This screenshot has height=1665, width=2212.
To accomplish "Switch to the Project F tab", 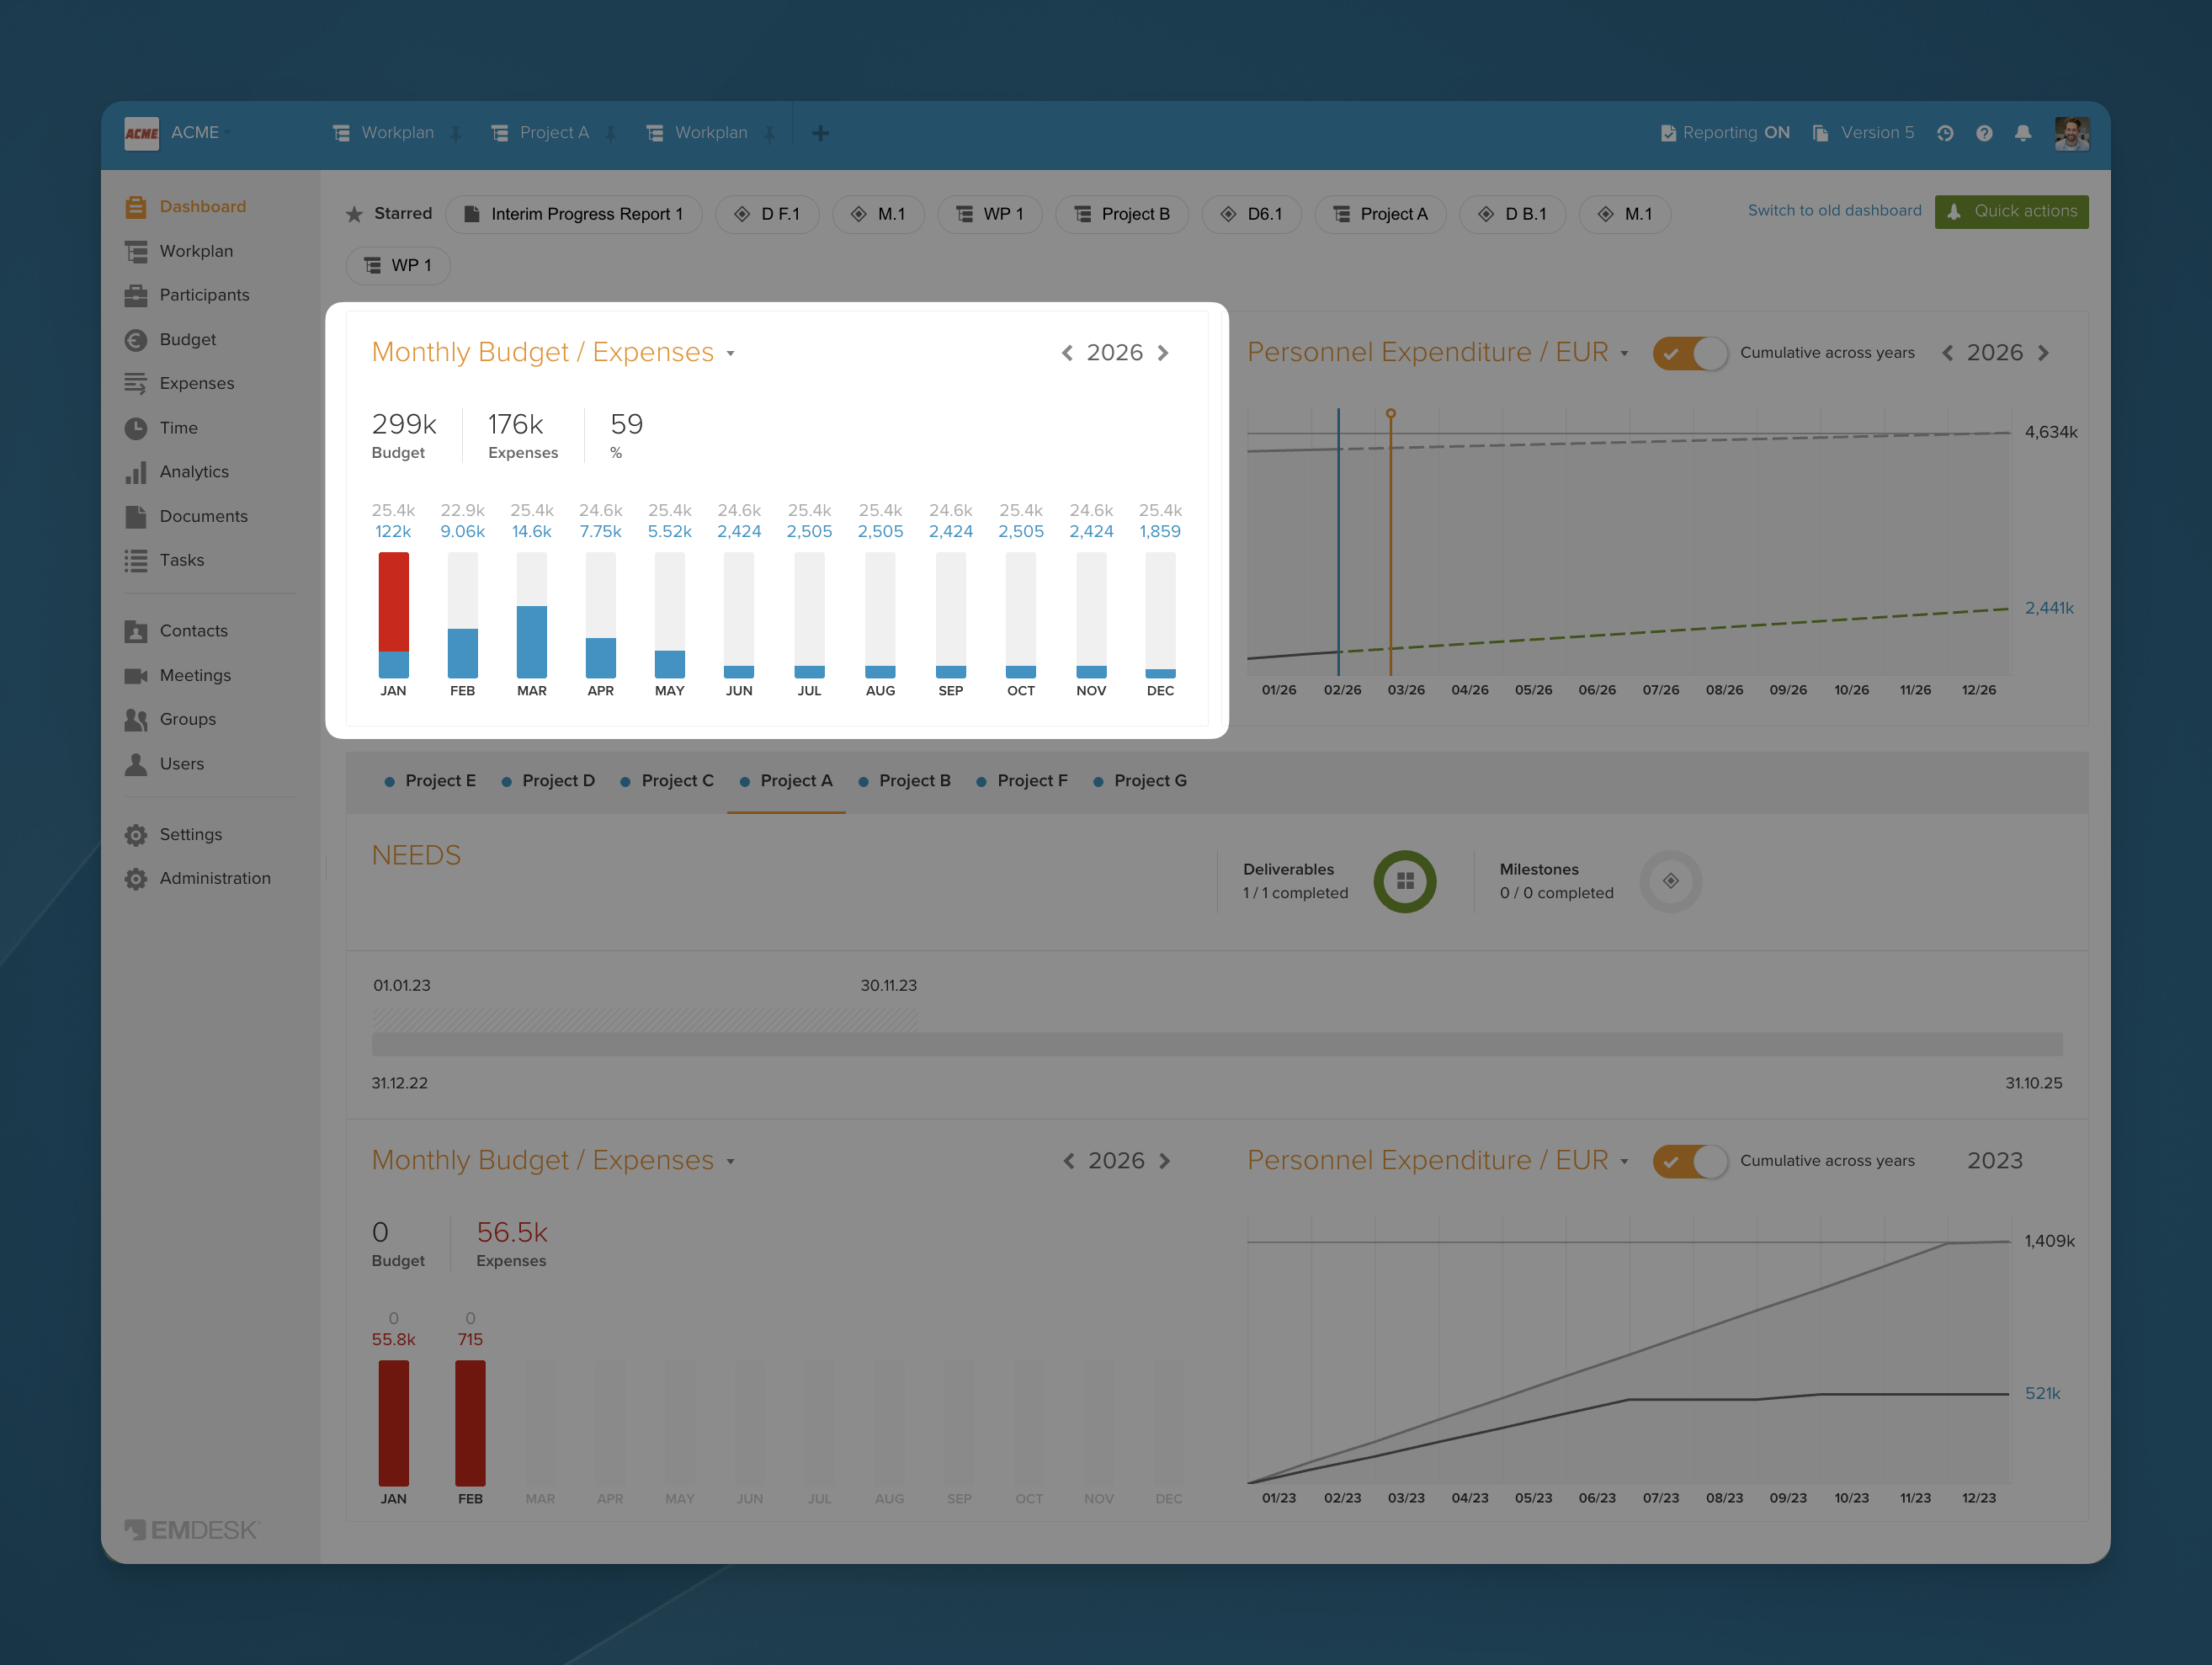I will [x=1032, y=781].
